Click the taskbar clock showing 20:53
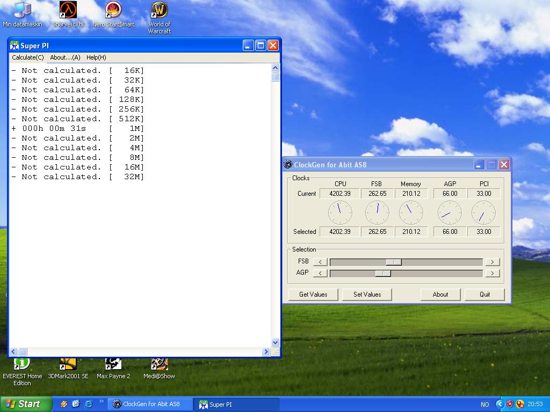Viewport: 550px width, 412px height. (535, 404)
